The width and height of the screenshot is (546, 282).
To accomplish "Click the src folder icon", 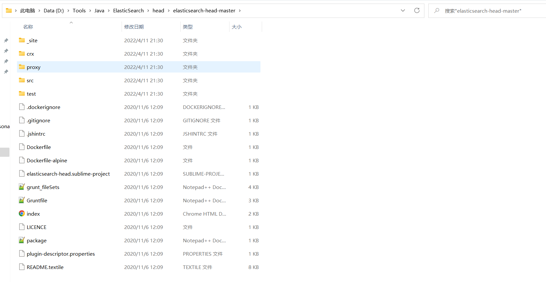I will 22,80.
